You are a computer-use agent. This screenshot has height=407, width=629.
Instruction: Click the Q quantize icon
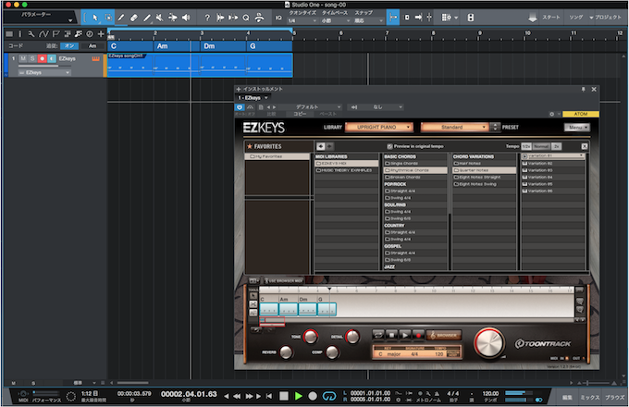[246, 18]
